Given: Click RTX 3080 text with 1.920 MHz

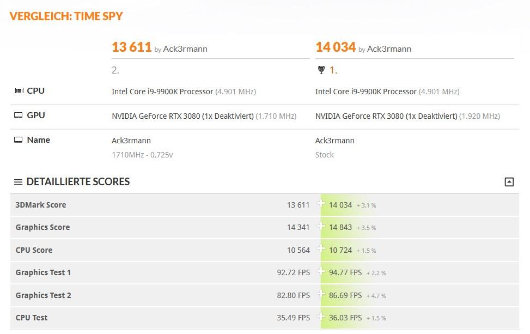Looking at the screenshot, I should (x=407, y=116).
